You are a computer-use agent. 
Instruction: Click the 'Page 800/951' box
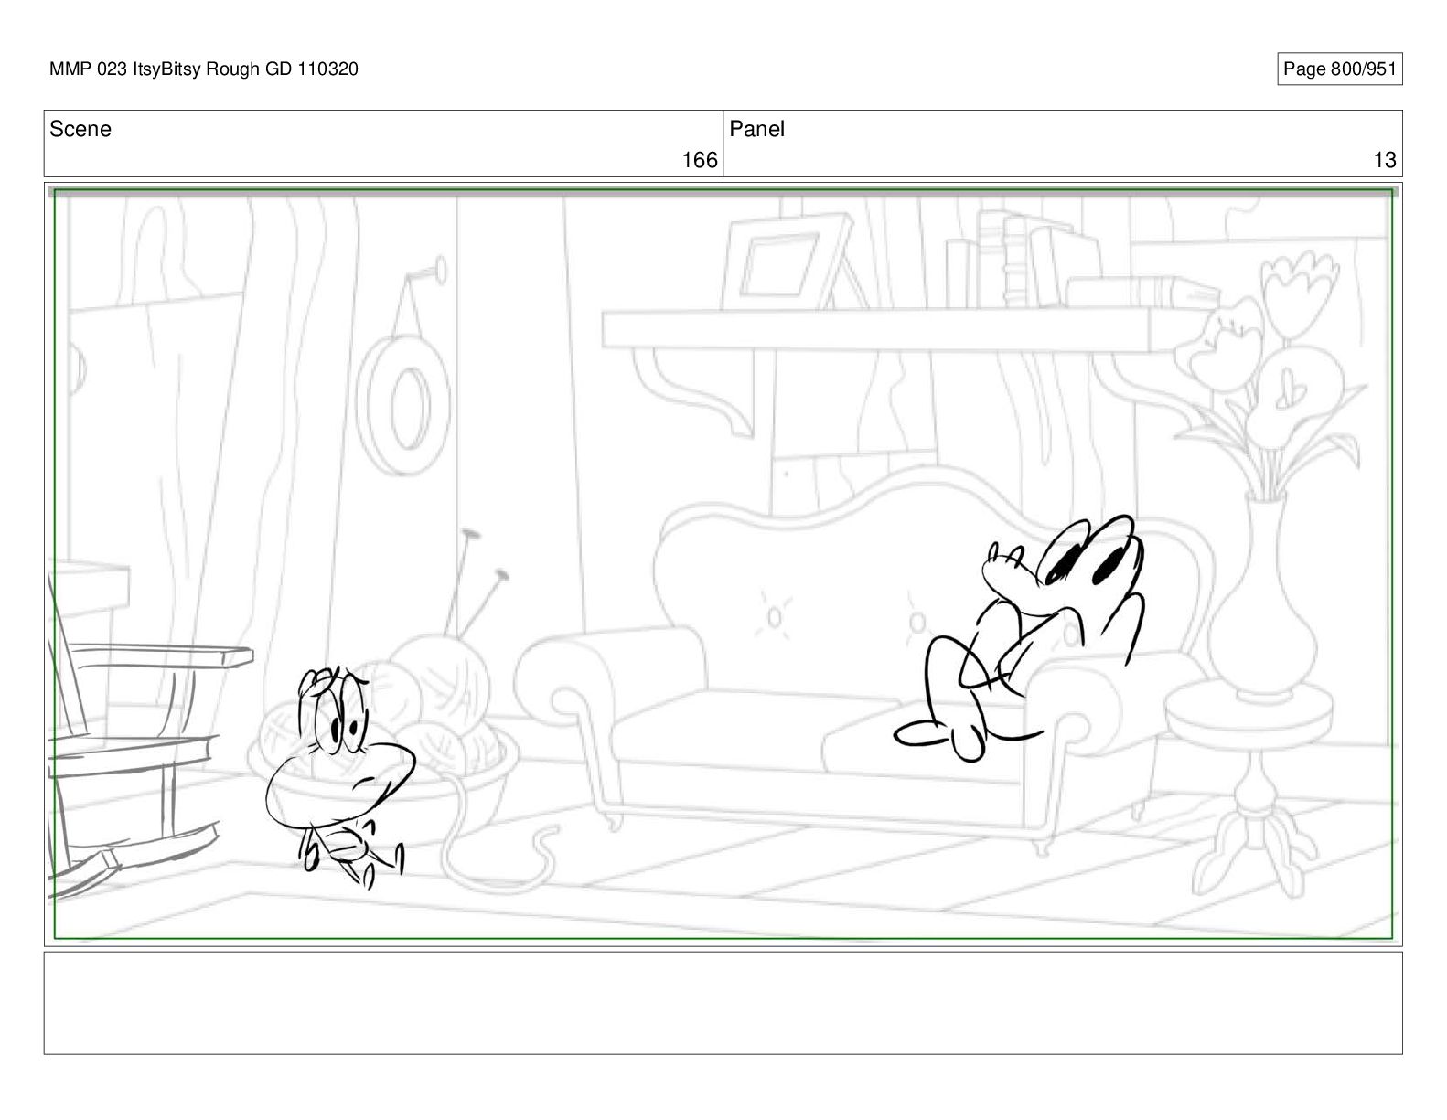(x=1339, y=69)
